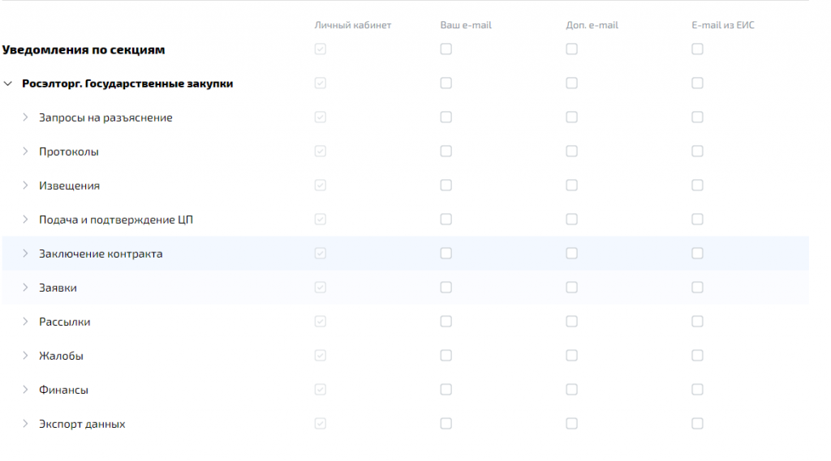831x461 pixels.
Task: Click the Рассылки tree label
Action: coord(65,322)
